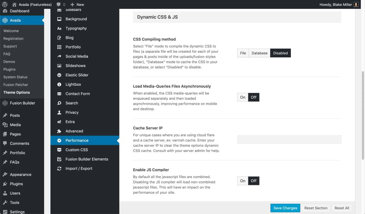
Task: Turn On Enable JS Compiler
Action: click(243, 181)
